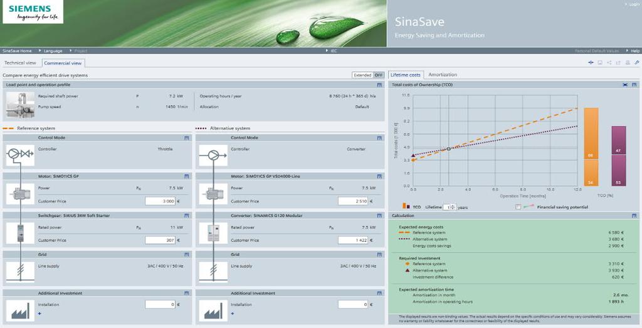
Task: Toggle the Extended OFF switch
Action: tap(368, 75)
